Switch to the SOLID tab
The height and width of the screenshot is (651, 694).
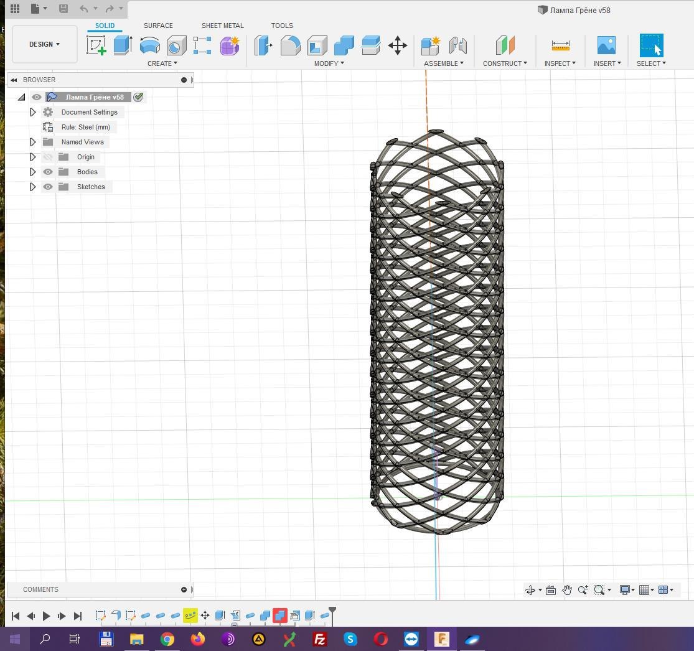click(105, 26)
